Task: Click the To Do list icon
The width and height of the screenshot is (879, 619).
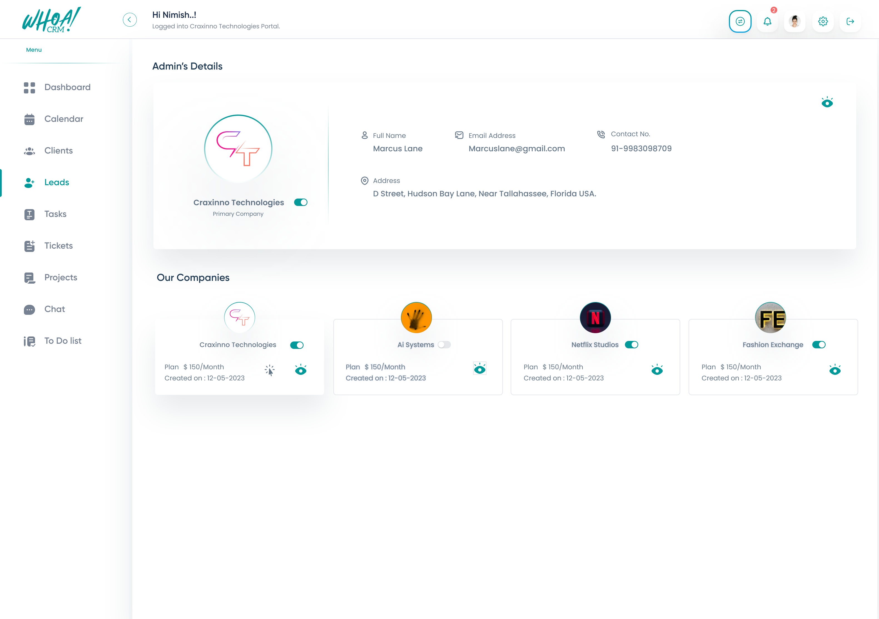Action: click(x=29, y=341)
